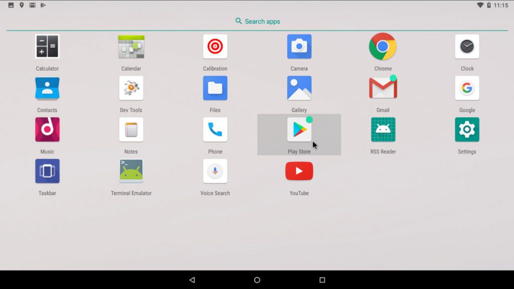Launch the Camera app
This screenshot has width=514, height=289.
[x=299, y=47]
